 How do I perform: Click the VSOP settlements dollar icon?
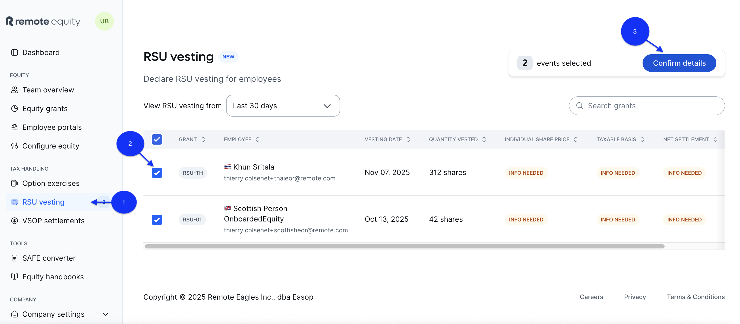[x=14, y=221]
